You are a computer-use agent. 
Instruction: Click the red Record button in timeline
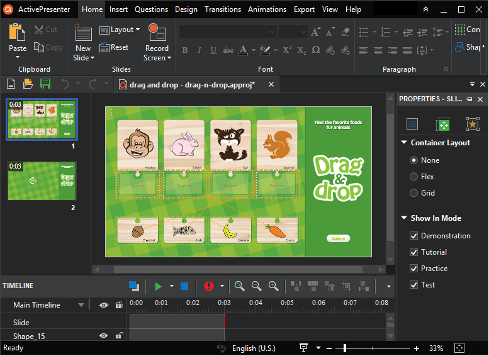[209, 286]
